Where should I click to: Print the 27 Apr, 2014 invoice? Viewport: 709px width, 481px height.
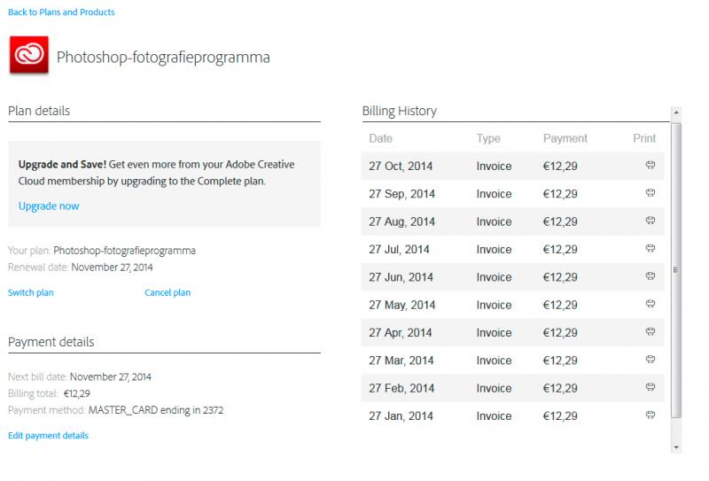(x=651, y=332)
